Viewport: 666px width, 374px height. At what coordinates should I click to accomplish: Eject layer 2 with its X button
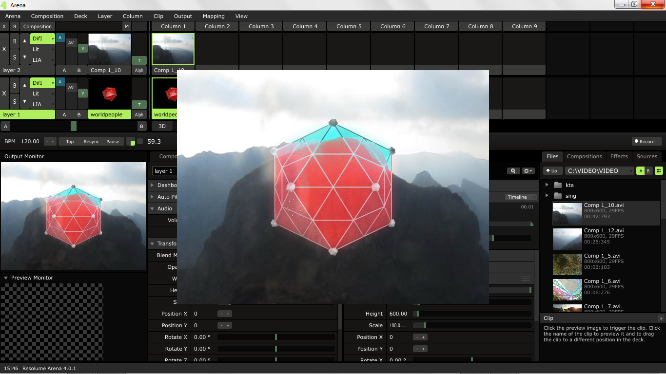(x=4, y=49)
